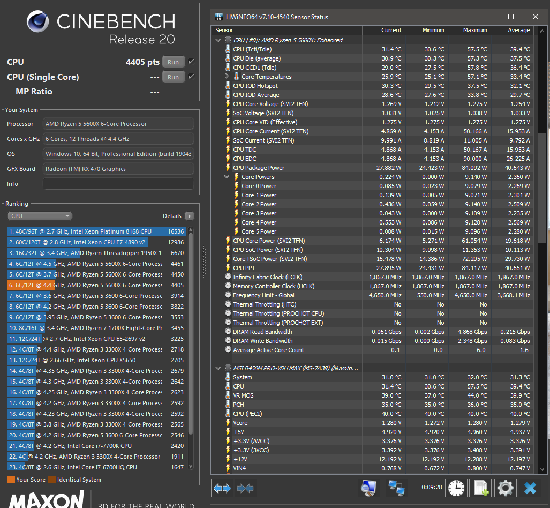Minimize the HWiNFO64 Sensor Status window

[x=487, y=17]
